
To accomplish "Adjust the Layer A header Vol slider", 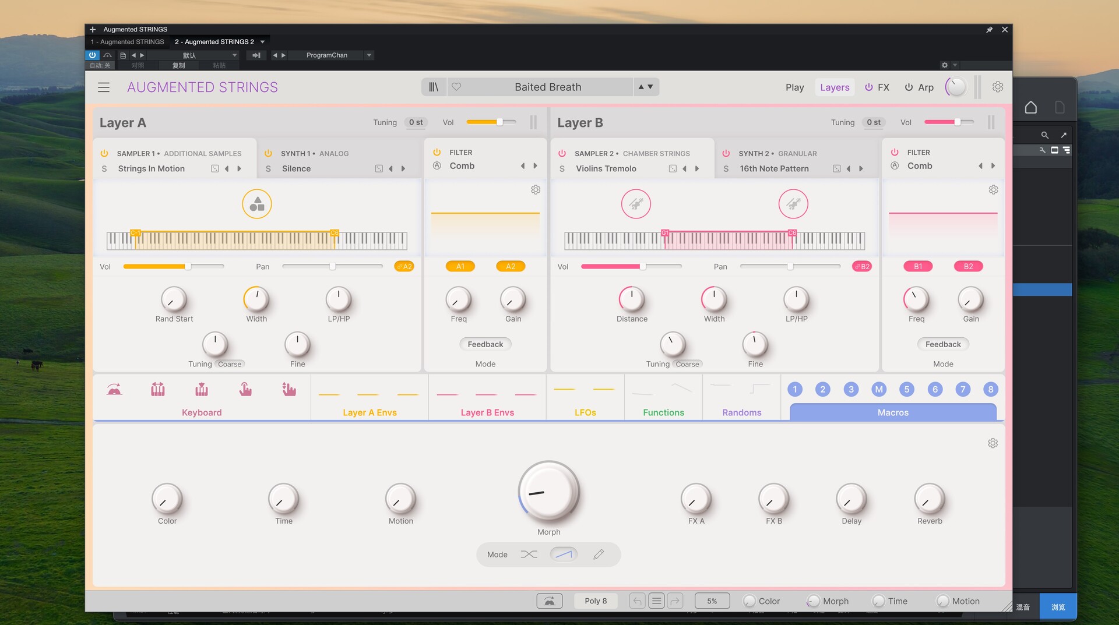I will click(x=491, y=122).
